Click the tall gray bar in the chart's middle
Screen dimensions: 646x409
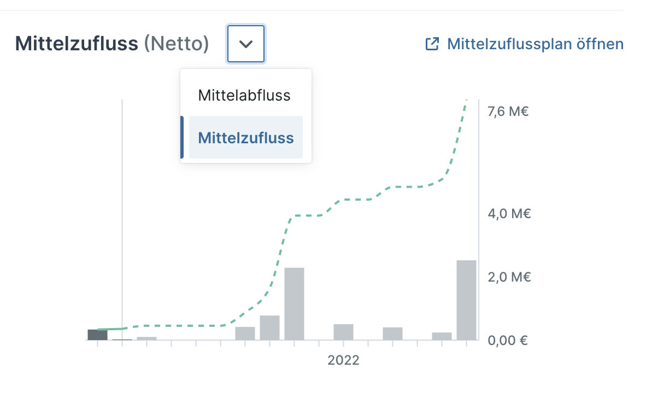(294, 304)
